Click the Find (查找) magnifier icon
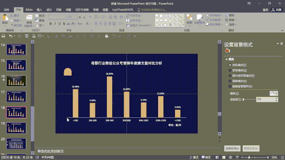This screenshot has height=160, width=285. tap(227, 15)
